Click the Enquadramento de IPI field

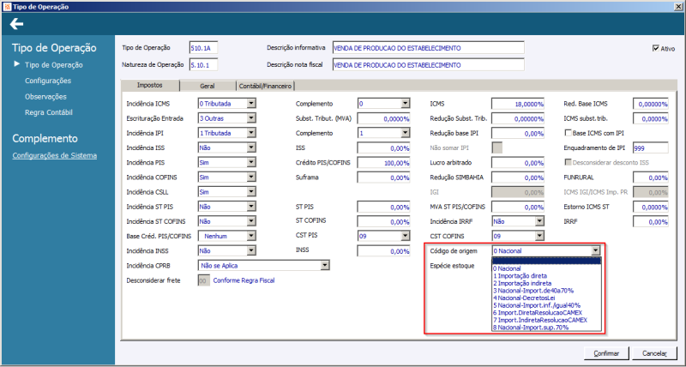click(650, 148)
